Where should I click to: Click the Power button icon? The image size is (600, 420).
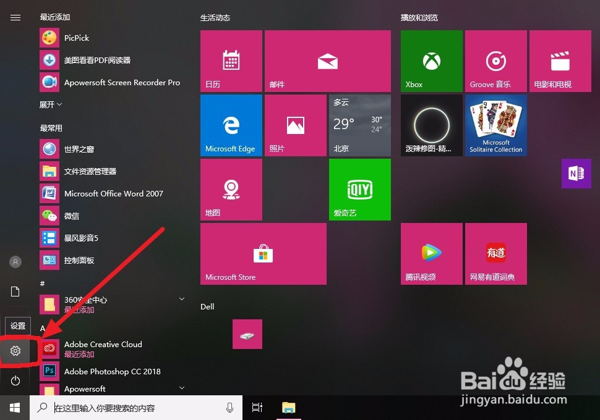click(15, 380)
